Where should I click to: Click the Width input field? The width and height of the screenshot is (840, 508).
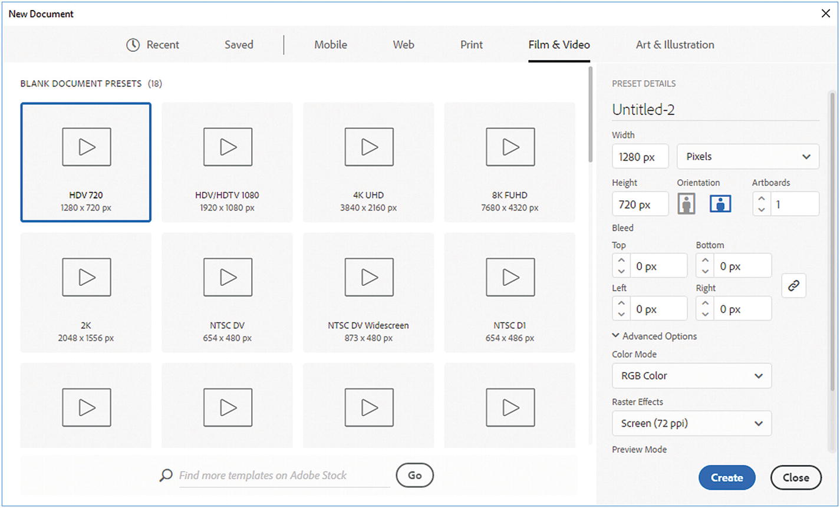tap(640, 157)
